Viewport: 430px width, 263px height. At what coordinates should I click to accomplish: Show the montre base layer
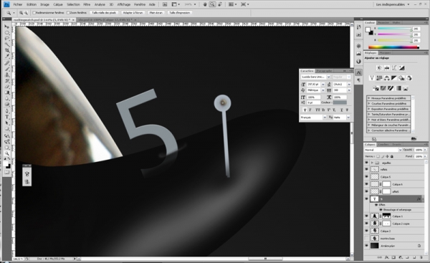367,239
